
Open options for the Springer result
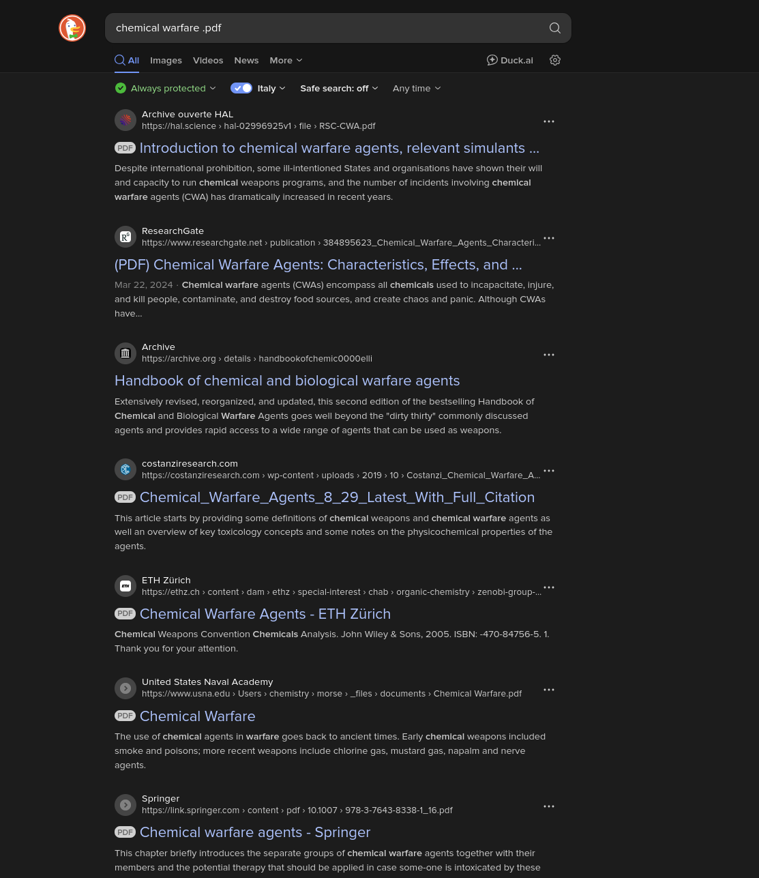coord(549,806)
